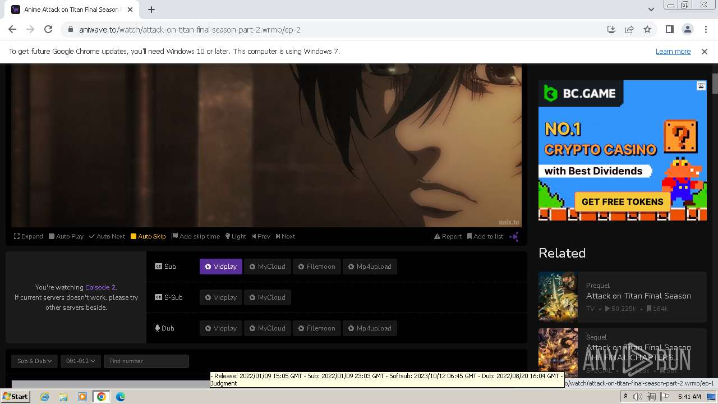Add anime to list bookmark
718x404 pixels.
(x=485, y=236)
